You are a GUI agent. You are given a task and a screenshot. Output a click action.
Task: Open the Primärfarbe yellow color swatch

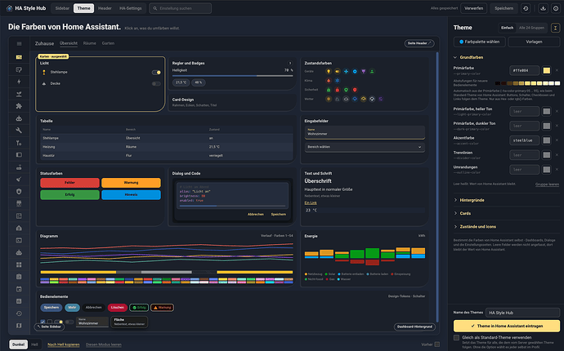point(546,70)
